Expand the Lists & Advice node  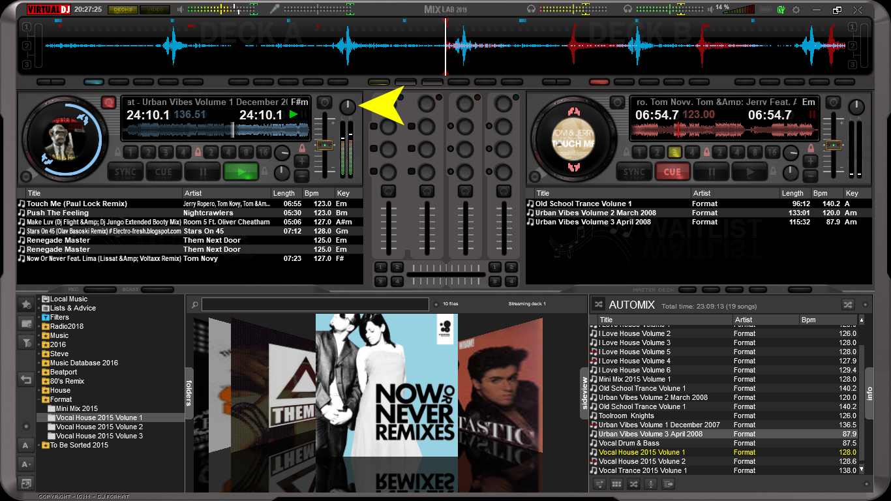[x=39, y=309]
